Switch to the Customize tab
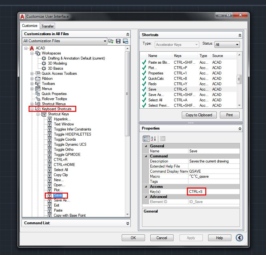Viewport: 266px width, 255px height. tap(30, 26)
